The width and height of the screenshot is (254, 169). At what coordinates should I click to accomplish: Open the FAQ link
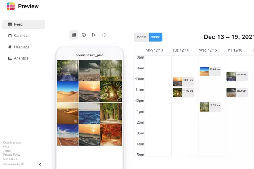click(6, 147)
